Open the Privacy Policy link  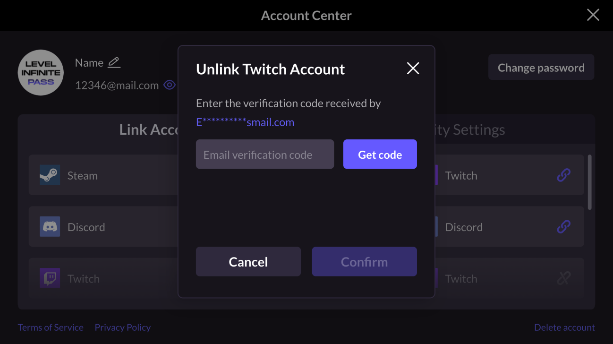pyautogui.click(x=122, y=327)
